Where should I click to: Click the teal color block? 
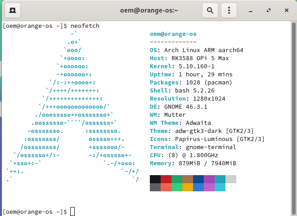pos(220,179)
